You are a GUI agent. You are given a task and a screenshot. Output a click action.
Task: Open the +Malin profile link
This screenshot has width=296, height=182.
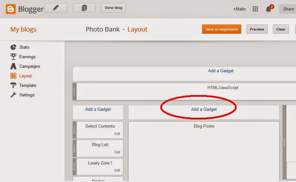(239, 9)
